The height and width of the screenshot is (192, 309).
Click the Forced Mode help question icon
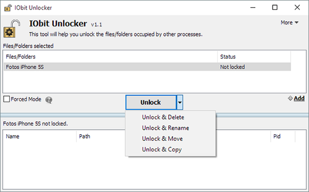pos(49,100)
